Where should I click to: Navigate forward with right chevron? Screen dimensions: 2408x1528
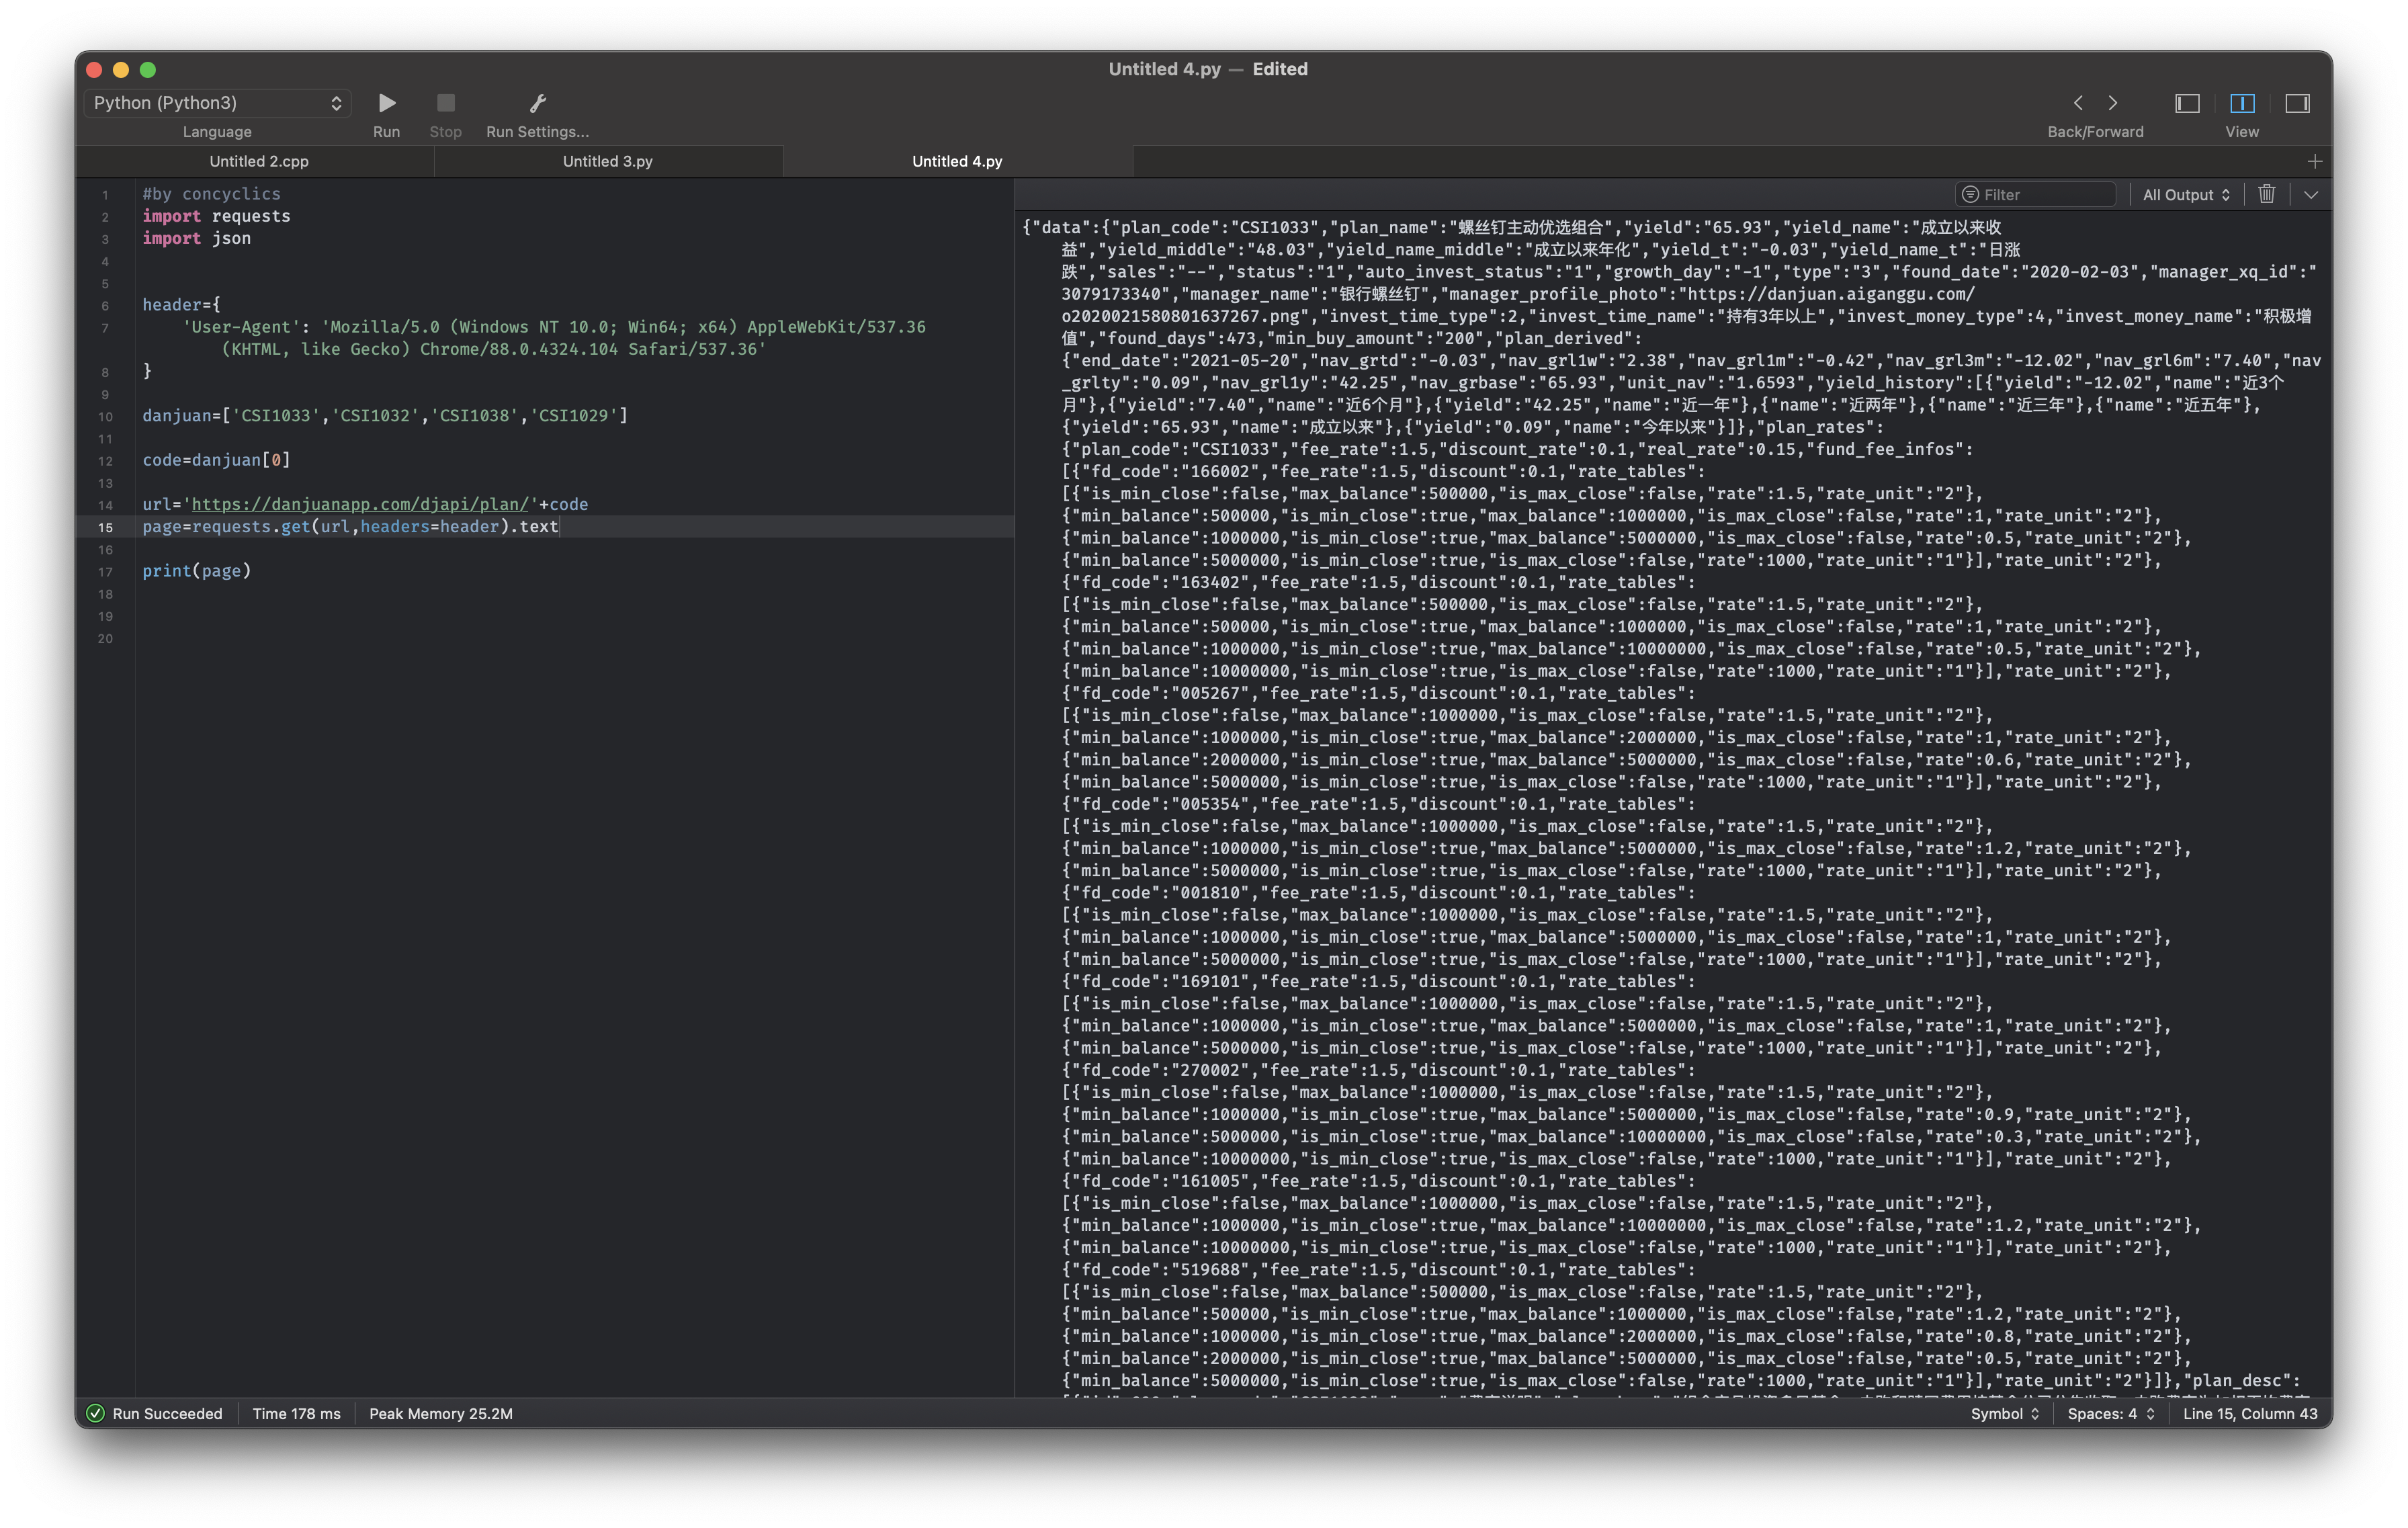(x=2113, y=103)
